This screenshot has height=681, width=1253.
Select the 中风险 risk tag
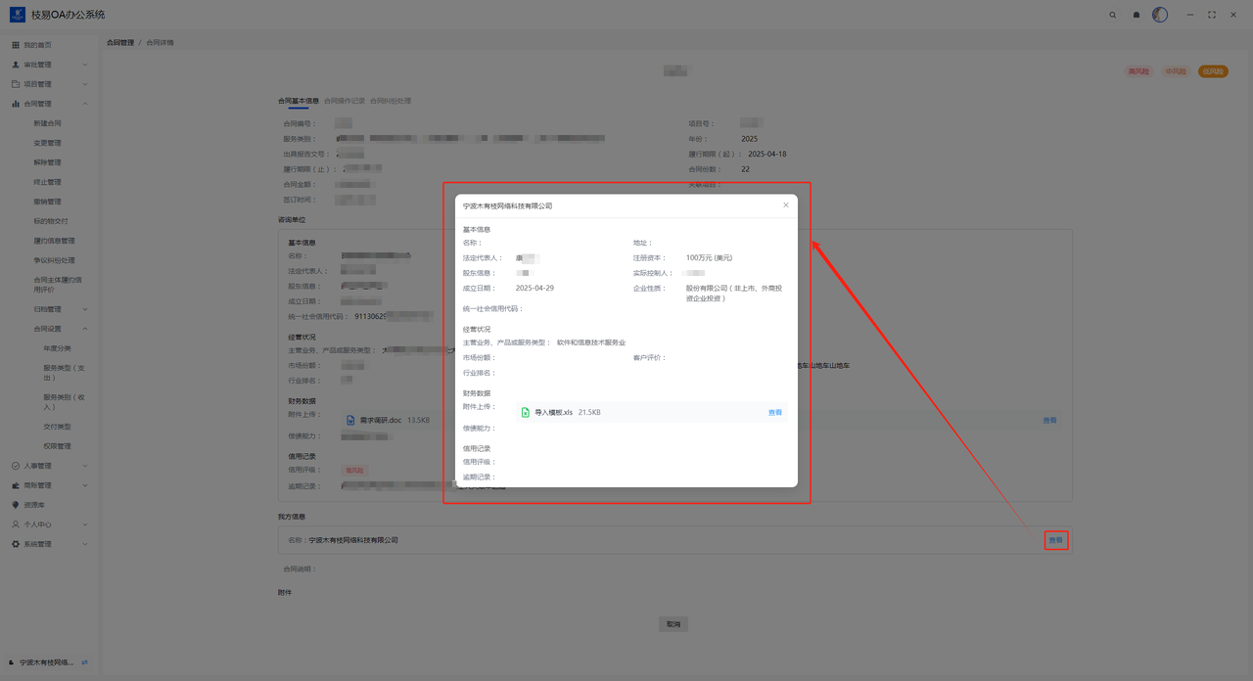(1175, 71)
